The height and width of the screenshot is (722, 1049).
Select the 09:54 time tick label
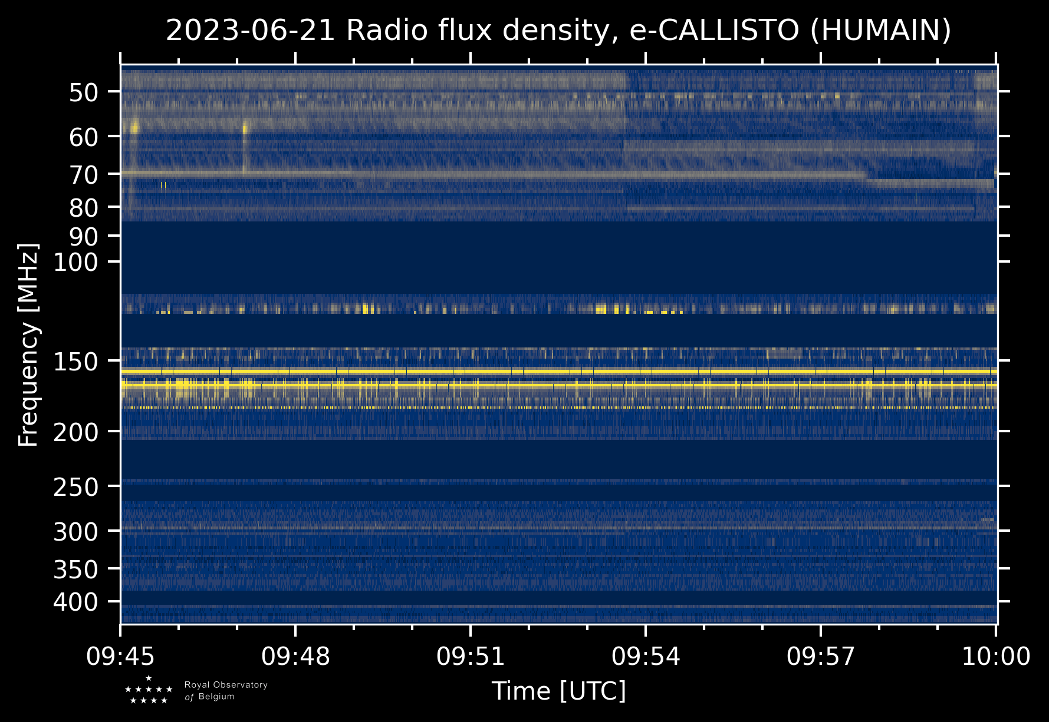click(x=646, y=657)
